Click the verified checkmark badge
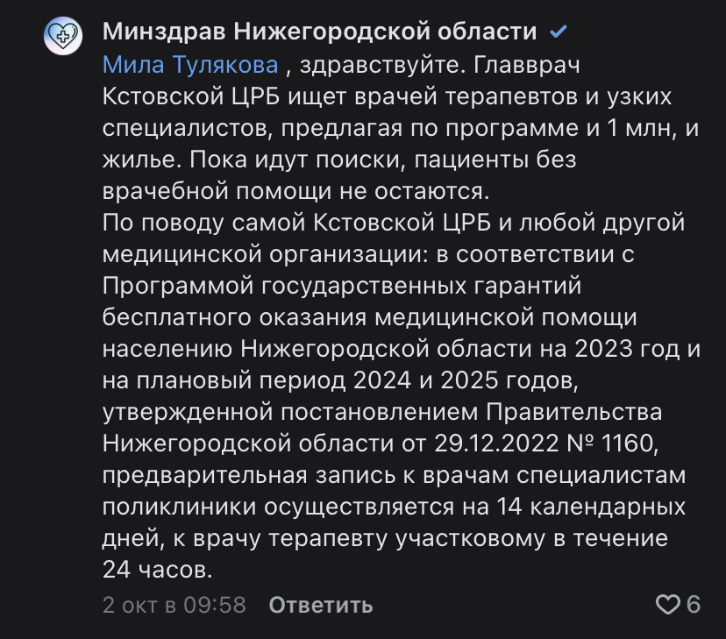Image resolution: width=726 pixels, height=639 pixels. pos(558,32)
